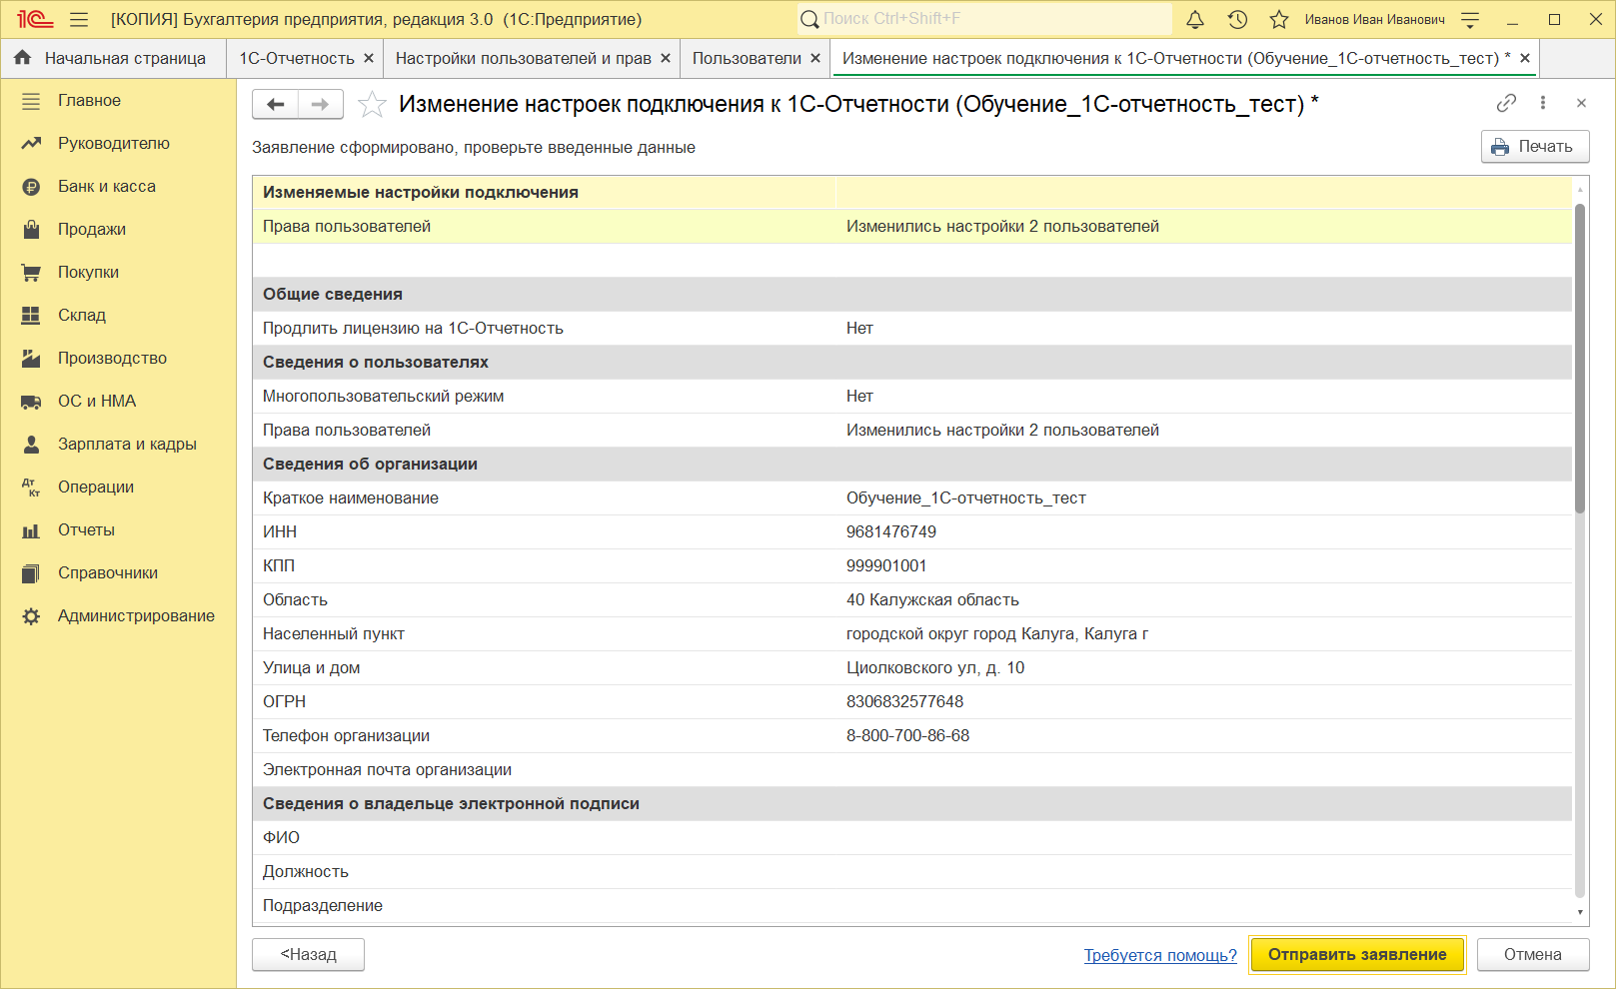Open Руководителю section
The height and width of the screenshot is (989, 1616).
pos(119,144)
